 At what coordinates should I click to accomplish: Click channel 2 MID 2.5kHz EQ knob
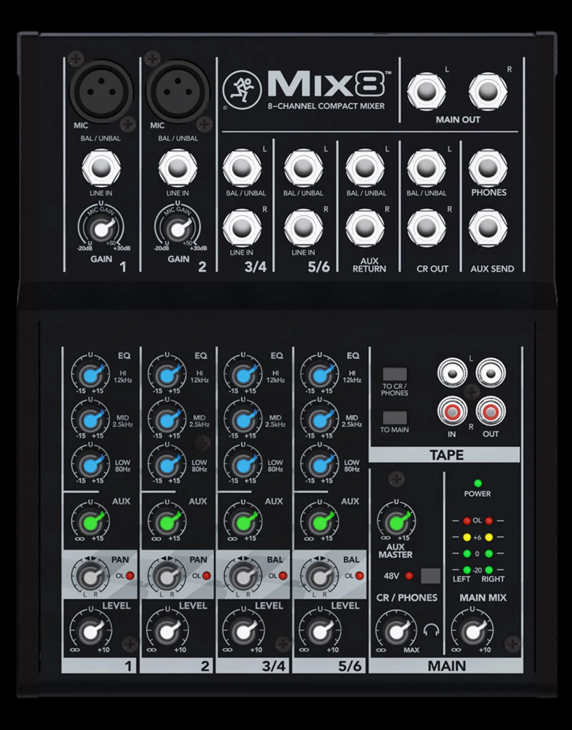pyautogui.click(x=166, y=420)
